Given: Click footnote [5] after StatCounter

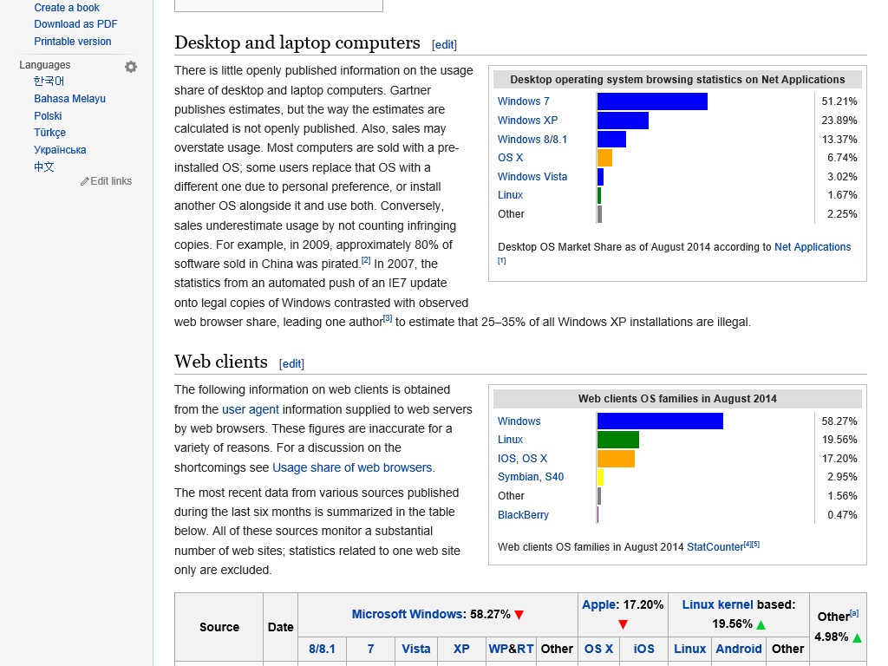Looking at the screenshot, I should [755, 545].
